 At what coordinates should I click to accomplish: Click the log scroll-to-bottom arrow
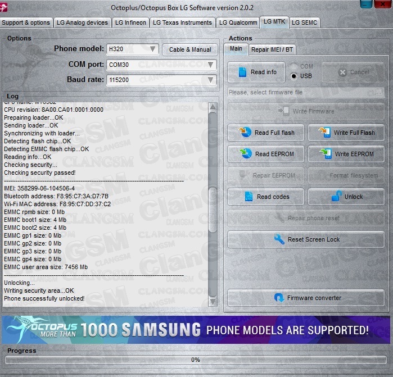(x=213, y=302)
